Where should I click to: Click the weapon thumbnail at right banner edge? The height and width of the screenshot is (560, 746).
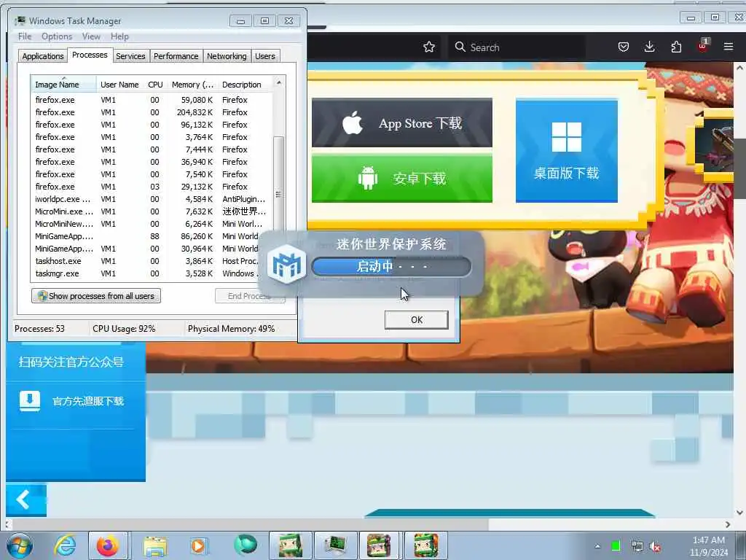[x=715, y=145]
